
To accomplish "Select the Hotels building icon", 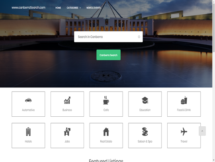I will tap(28, 132).
